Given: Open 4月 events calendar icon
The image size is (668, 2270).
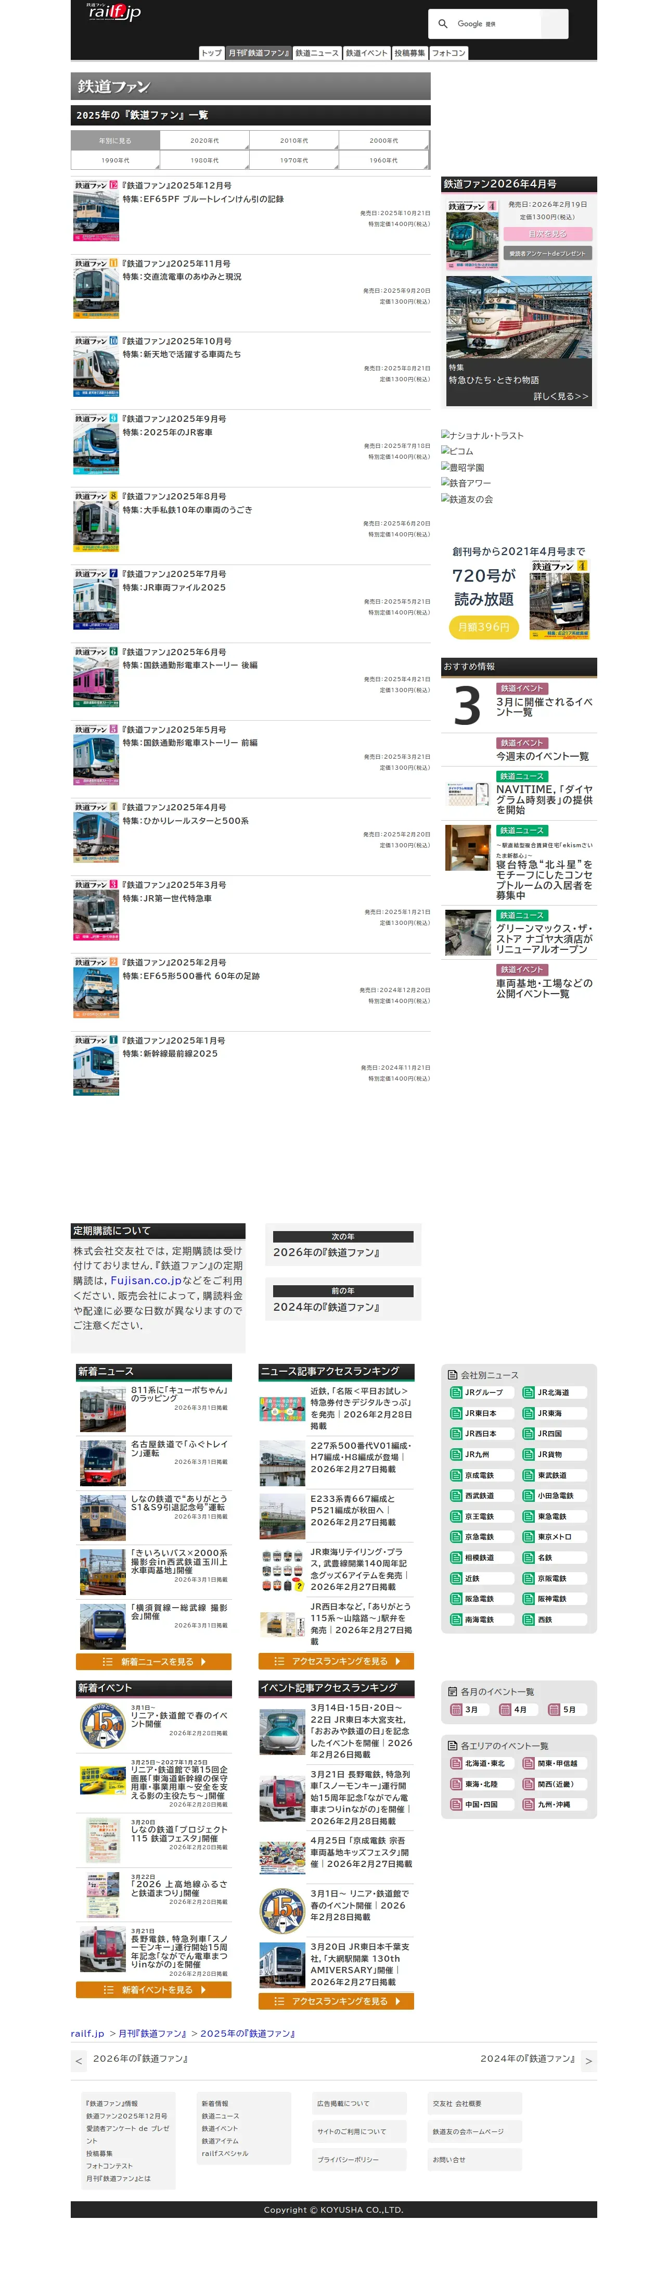Looking at the screenshot, I should (x=504, y=1710).
